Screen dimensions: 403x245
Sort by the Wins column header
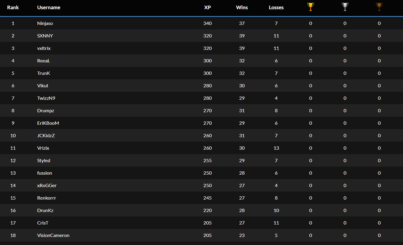point(242,7)
